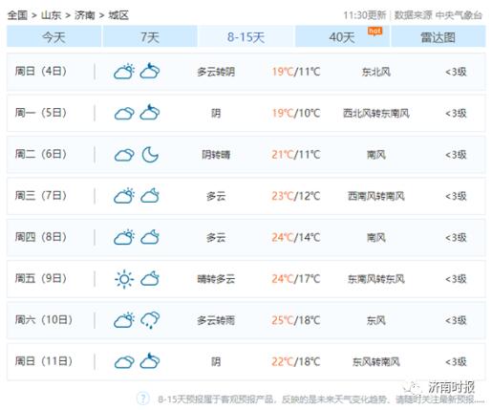Click the question mark help icon in footer
The width and height of the screenshot is (492, 410).
tap(142, 399)
